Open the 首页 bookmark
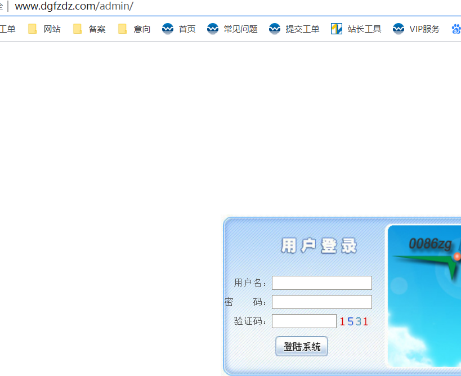The width and height of the screenshot is (461, 376). click(179, 29)
